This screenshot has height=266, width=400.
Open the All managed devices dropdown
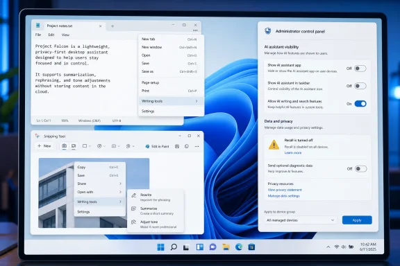coord(300,220)
